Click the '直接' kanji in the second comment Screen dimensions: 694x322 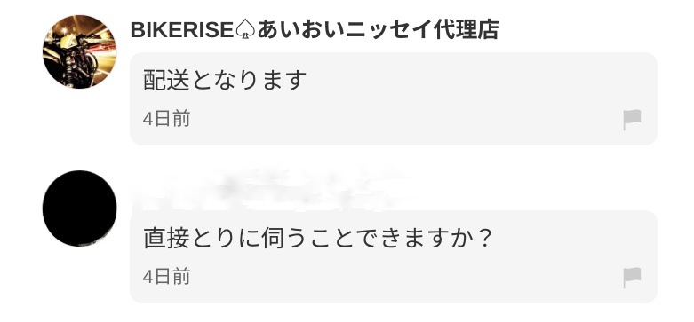167,239
